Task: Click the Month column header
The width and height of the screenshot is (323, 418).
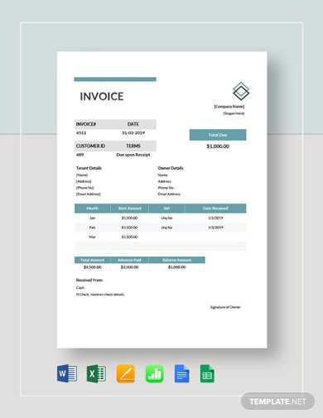Action: tap(93, 209)
